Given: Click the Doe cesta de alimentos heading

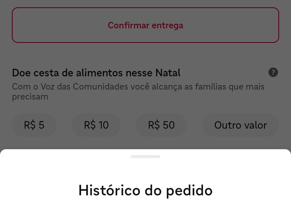Looking at the screenshot, I should [x=96, y=73].
